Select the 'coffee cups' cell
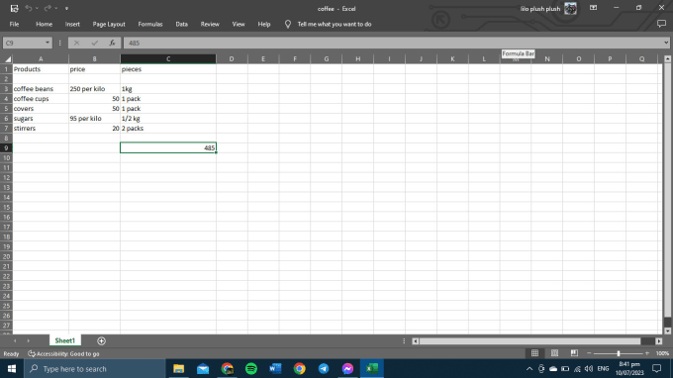This screenshot has width=673, height=378. tap(41, 99)
